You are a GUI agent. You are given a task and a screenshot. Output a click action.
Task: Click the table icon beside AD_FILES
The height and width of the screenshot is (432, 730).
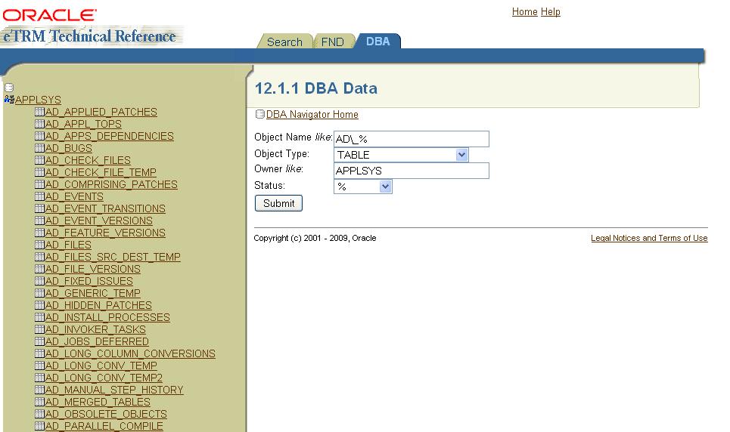tap(39, 245)
